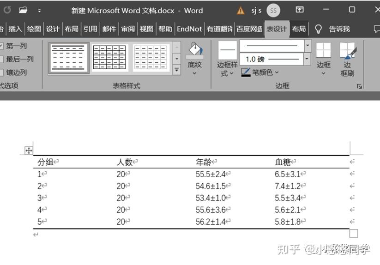This screenshot has height=265, width=380.
Task: Open the 边框 group dialog launcher
Action: pos(359,86)
